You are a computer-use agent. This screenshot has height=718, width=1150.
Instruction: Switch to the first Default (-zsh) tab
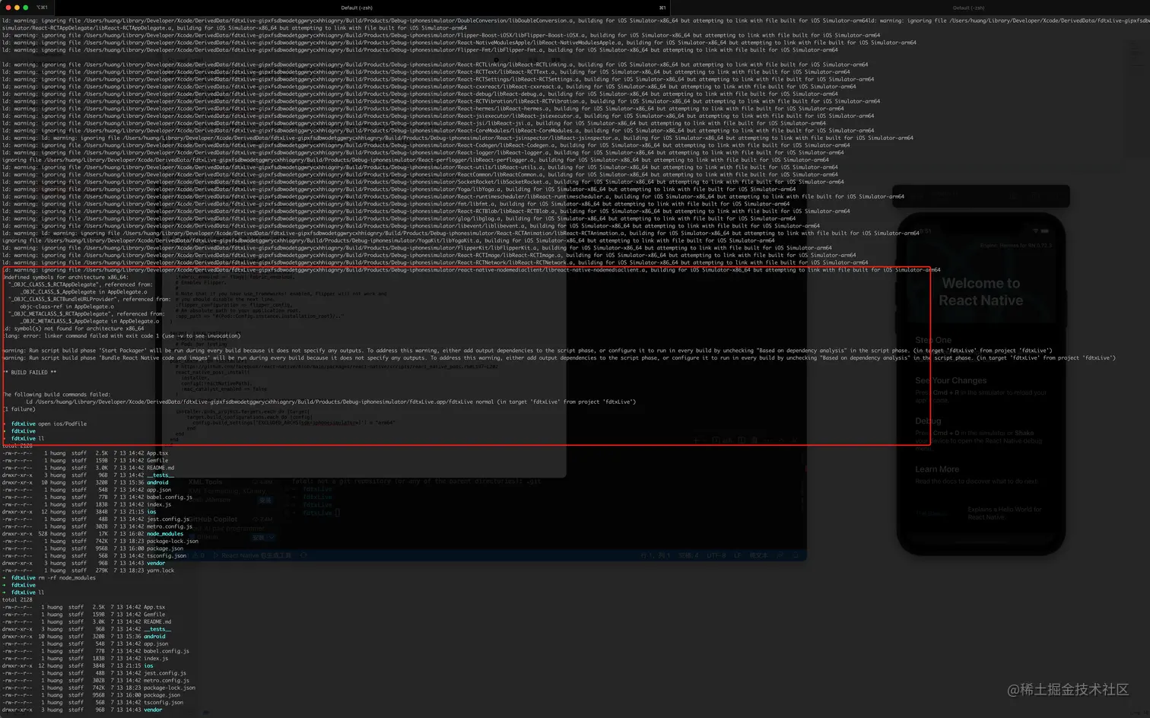(357, 8)
